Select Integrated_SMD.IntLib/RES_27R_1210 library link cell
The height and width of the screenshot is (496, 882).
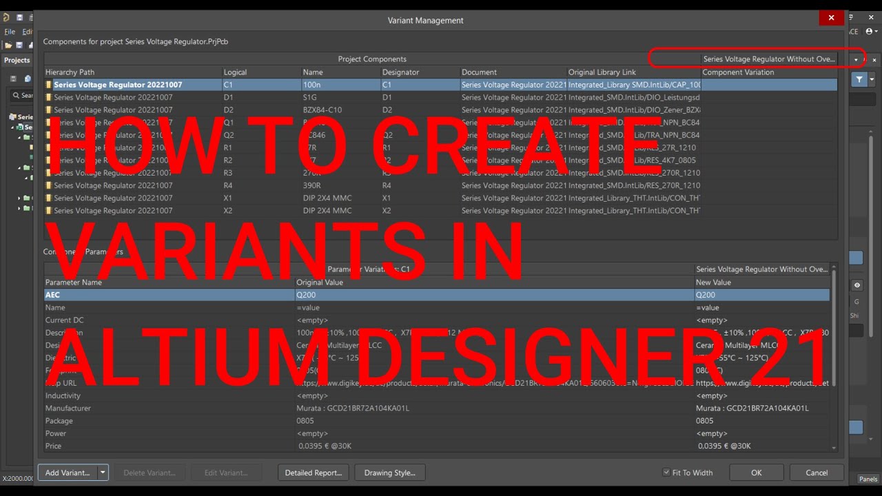633,147
